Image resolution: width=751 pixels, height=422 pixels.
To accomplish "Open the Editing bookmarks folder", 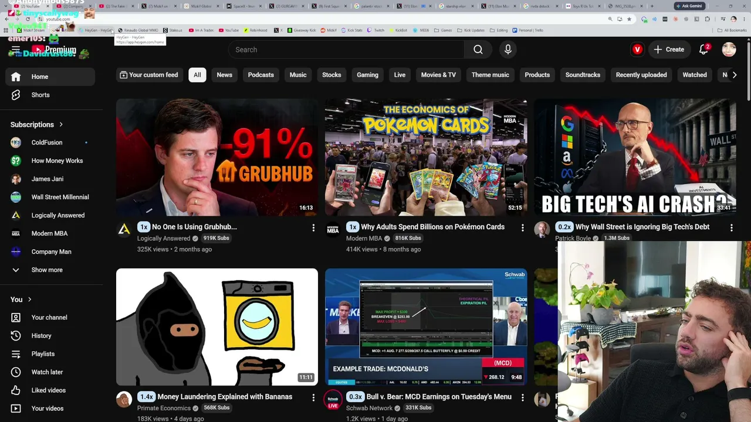I will (499, 30).
